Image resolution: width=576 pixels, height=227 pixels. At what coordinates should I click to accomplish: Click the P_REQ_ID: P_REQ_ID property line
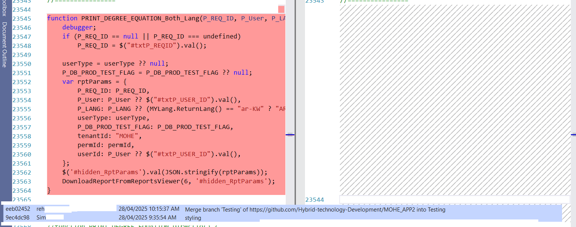coord(113,91)
